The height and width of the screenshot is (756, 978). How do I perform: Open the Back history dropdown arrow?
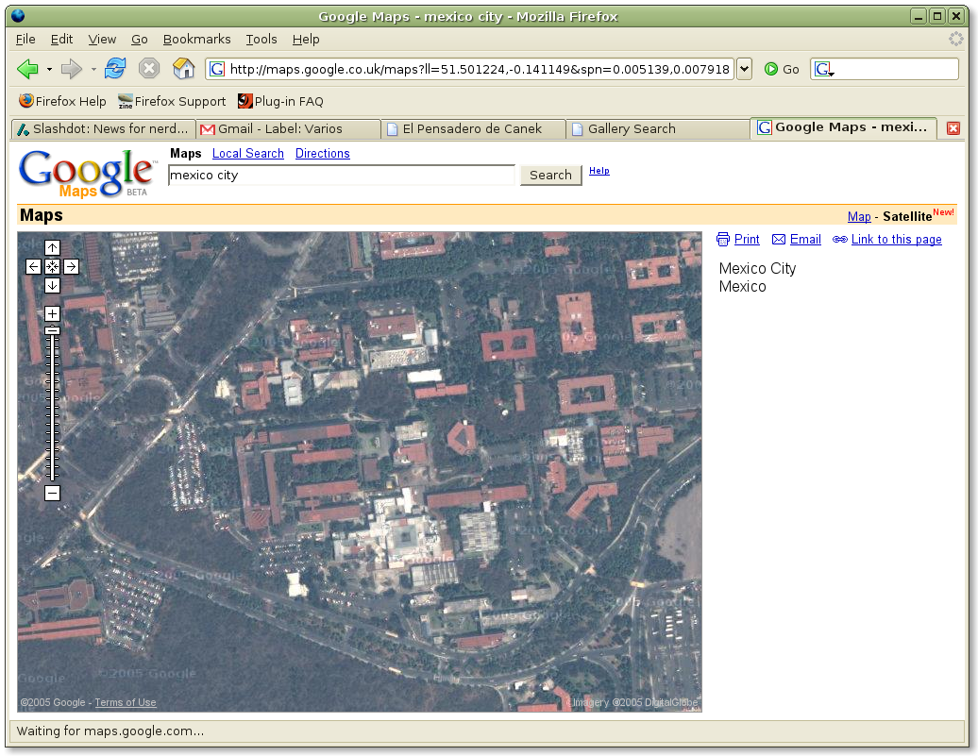tap(49, 69)
